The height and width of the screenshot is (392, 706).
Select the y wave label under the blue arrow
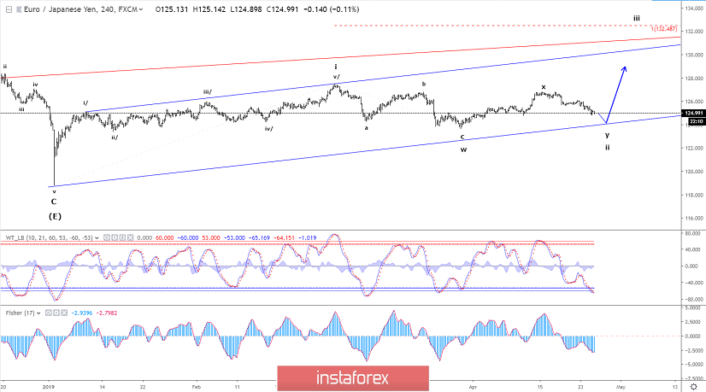pyautogui.click(x=608, y=135)
